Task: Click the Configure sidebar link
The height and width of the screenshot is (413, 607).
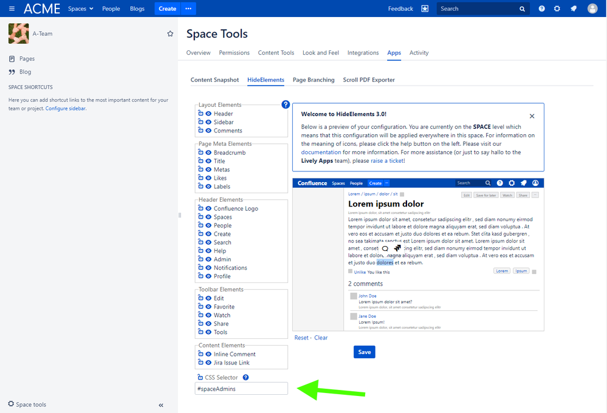Action: 66,108
